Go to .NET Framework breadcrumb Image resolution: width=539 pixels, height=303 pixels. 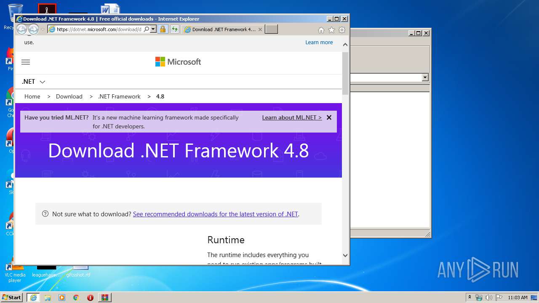119,96
